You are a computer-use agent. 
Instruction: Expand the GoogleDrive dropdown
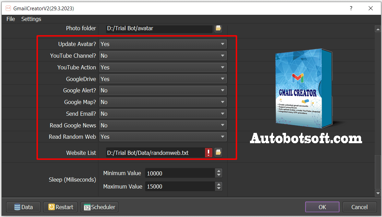point(163,79)
